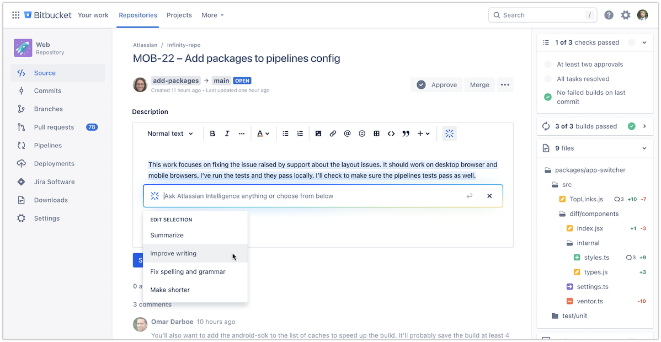Image resolution: width=661 pixels, height=342 pixels.
Task: Choose Summarize from Edit selection
Action: (195, 235)
